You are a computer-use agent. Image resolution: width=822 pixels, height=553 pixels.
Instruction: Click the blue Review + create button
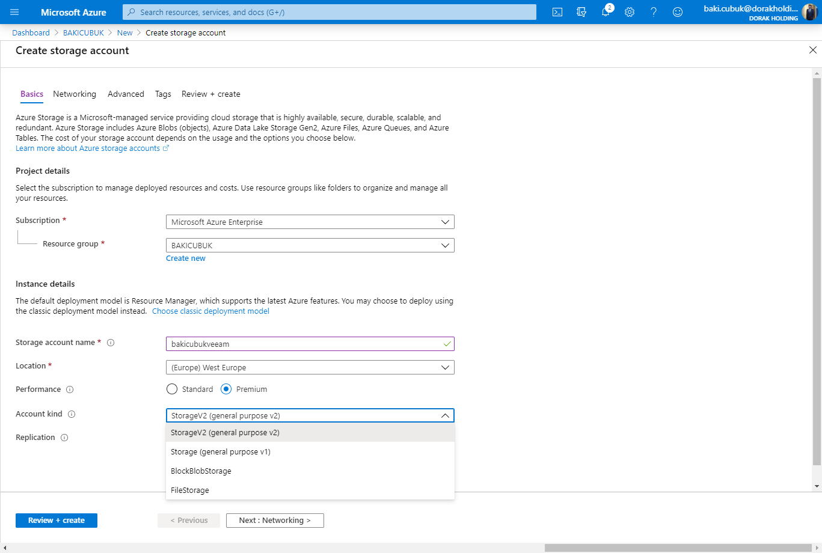pyautogui.click(x=57, y=521)
